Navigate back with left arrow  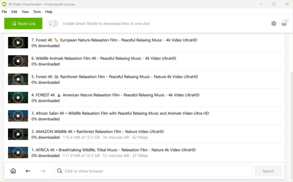click(28, 171)
